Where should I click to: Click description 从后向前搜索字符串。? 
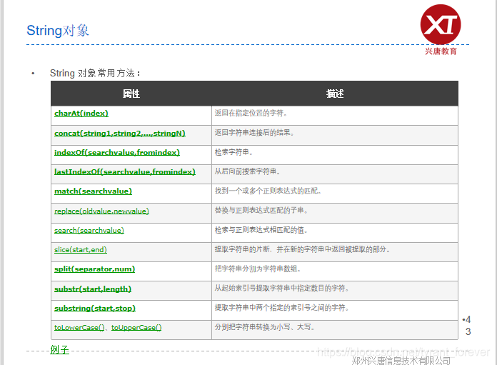pos(248,171)
